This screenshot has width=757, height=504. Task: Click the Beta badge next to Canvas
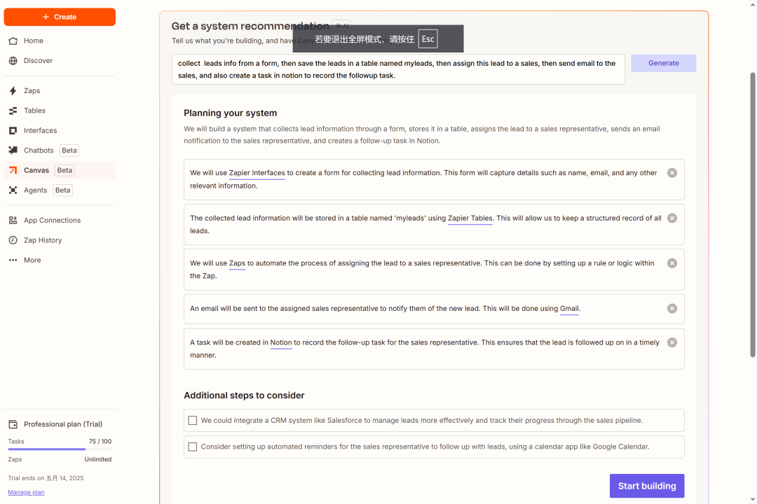pos(64,170)
